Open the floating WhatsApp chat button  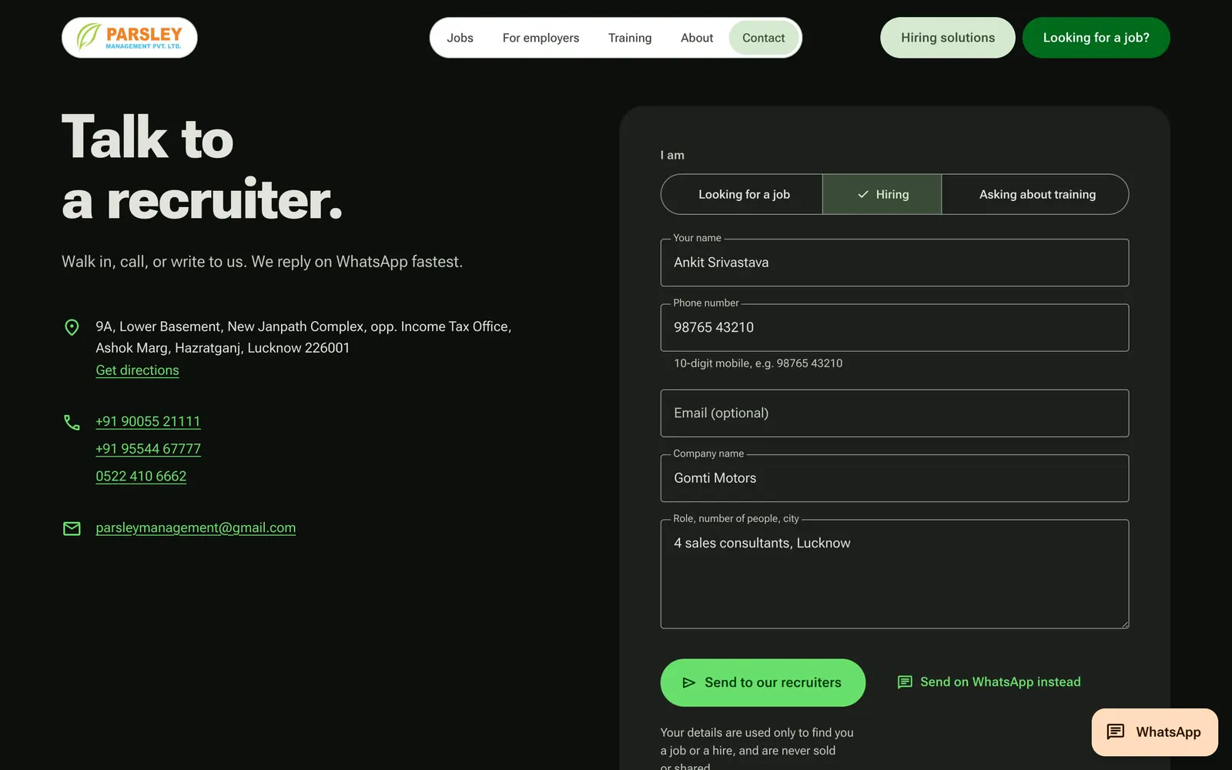click(1155, 732)
